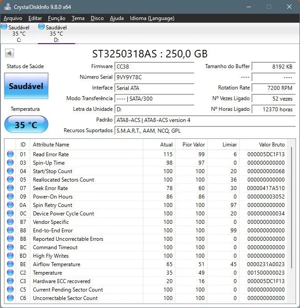The image size is (300, 308).
Task: Go to previous disk with left arrow
Action: point(9,53)
